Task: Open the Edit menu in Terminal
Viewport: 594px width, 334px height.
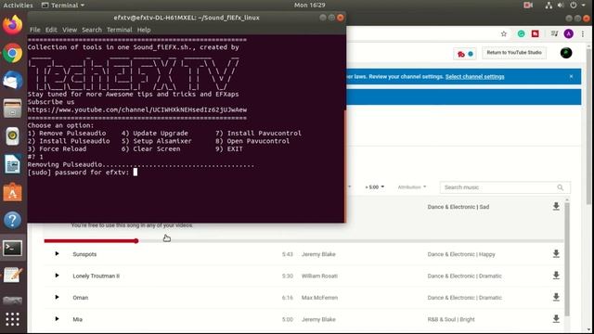Action: coord(51,30)
